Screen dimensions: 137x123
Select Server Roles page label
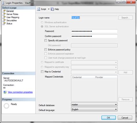(12, 14)
